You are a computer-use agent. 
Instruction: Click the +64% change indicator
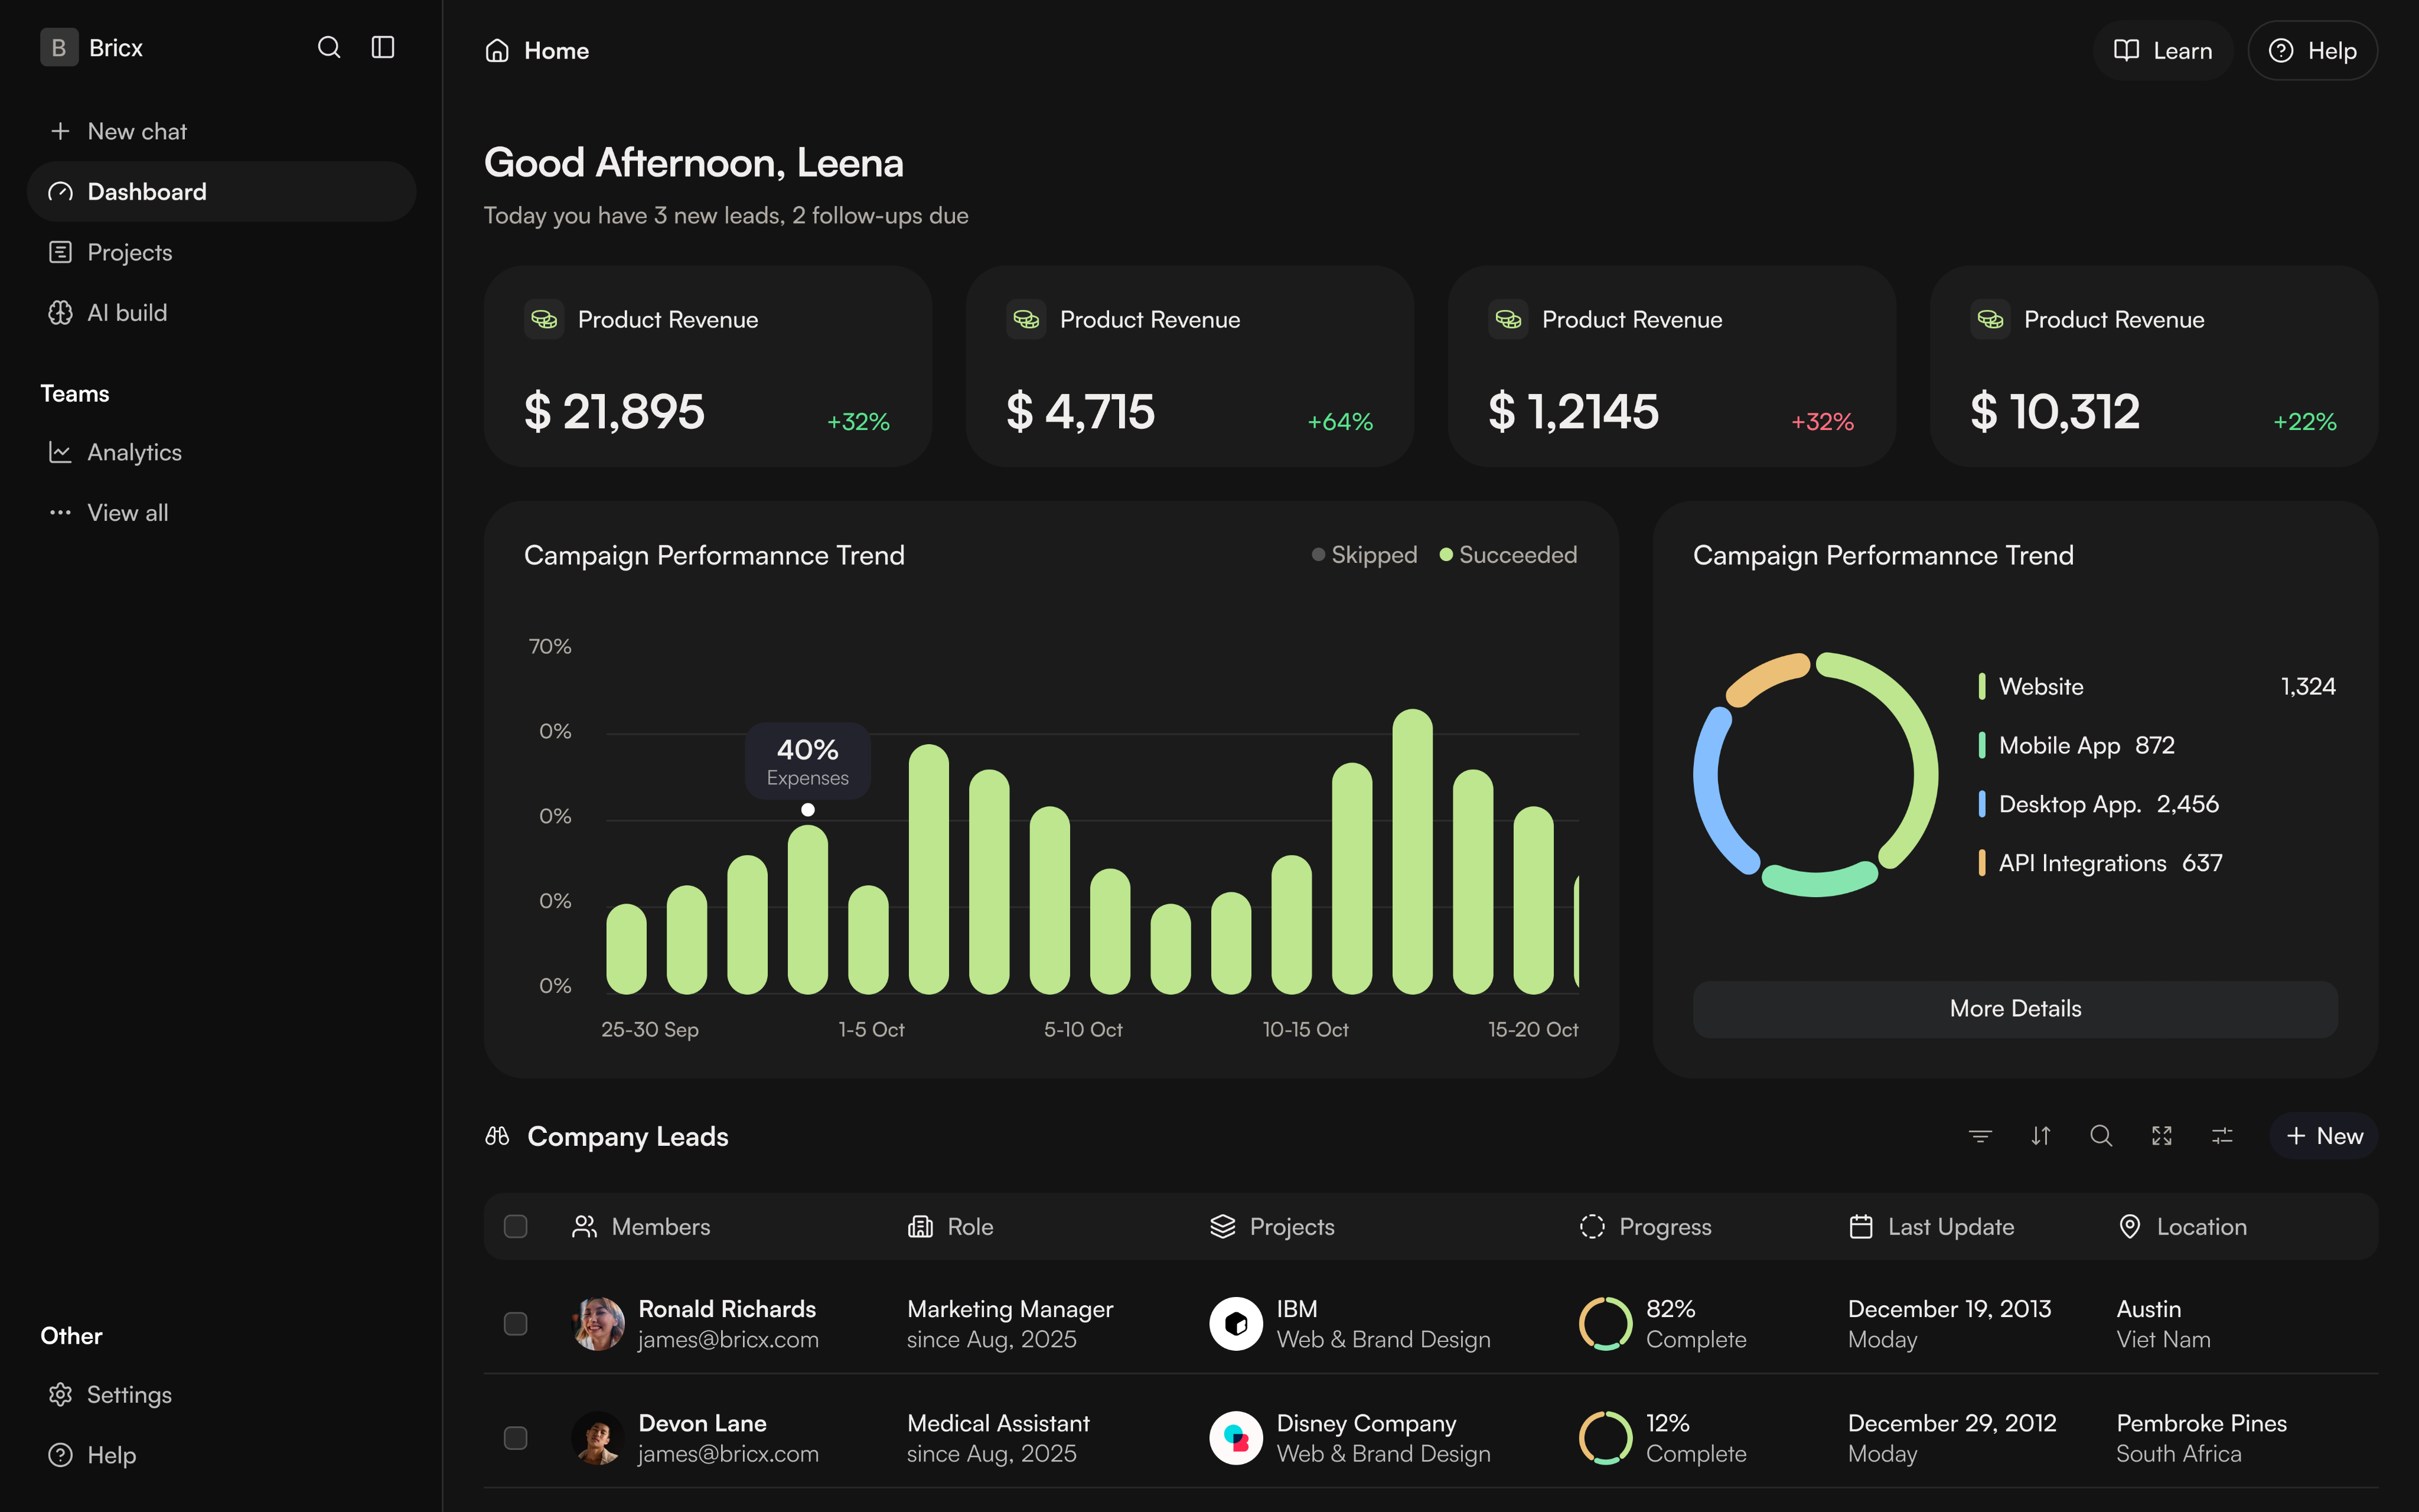pyautogui.click(x=1341, y=422)
